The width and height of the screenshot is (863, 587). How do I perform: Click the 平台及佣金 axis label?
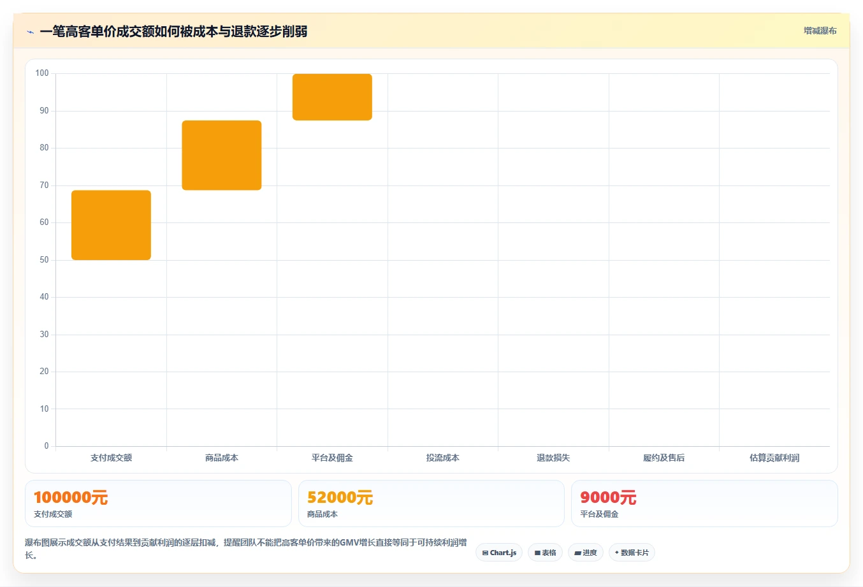332,458
